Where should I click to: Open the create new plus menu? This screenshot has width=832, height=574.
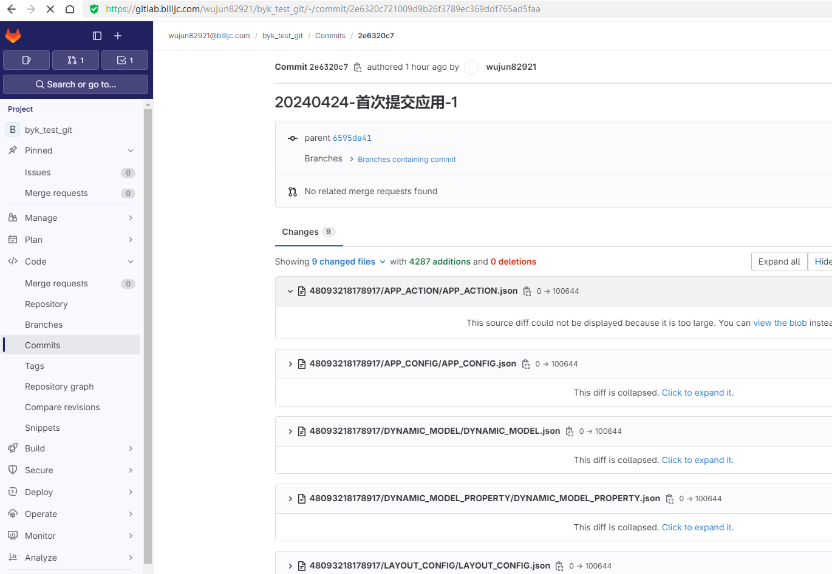118,36
